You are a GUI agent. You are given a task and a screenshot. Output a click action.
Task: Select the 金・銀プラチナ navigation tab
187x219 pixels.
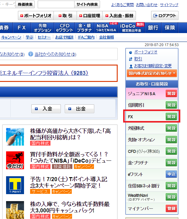[85, 28]
